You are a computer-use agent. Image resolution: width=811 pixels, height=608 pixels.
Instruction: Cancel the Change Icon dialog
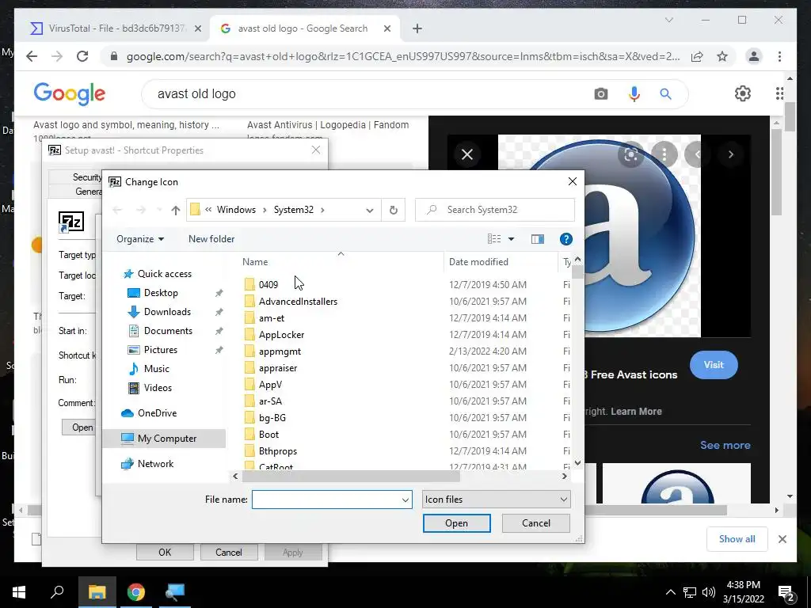[x=536, y=523]
